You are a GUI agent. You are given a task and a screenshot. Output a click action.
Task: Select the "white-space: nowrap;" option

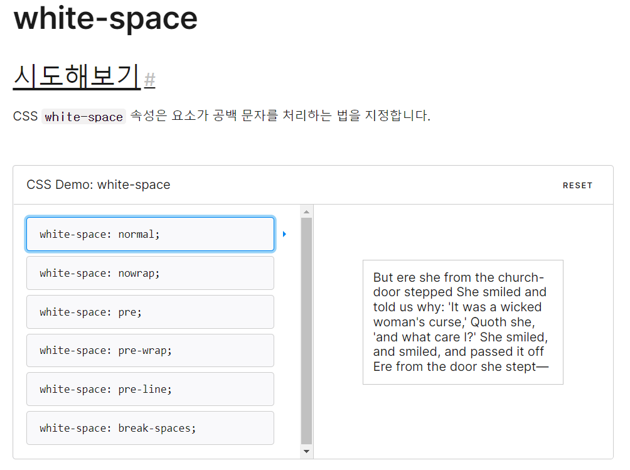click(x=150, y=273)
